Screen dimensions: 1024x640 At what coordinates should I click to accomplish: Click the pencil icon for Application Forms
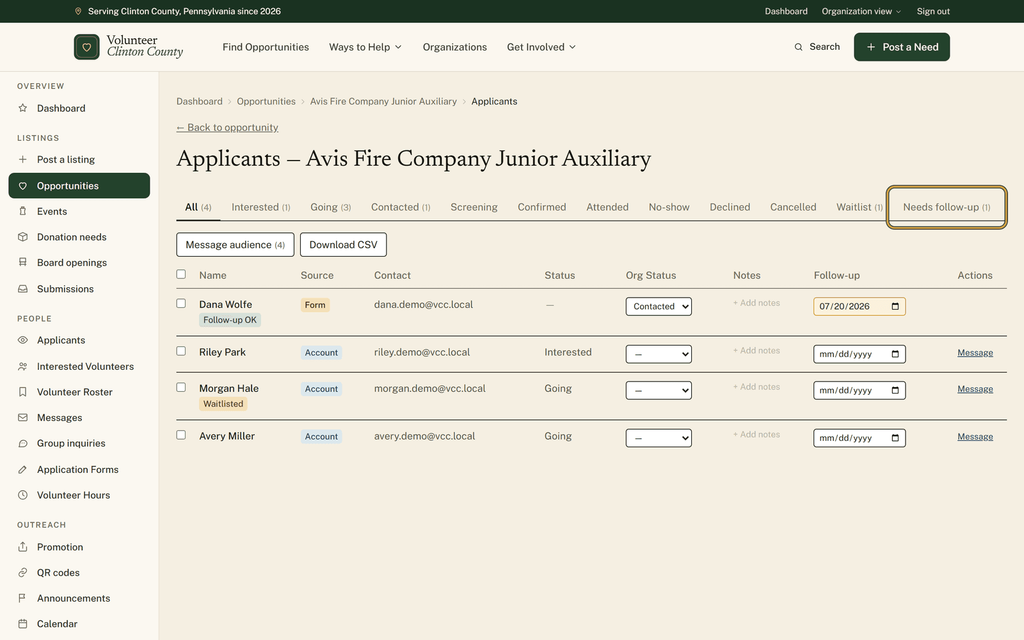tap(23, 470)
